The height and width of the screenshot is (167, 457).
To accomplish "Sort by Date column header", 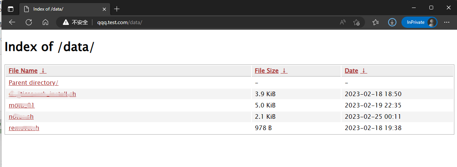I will (x=351, y=70).
